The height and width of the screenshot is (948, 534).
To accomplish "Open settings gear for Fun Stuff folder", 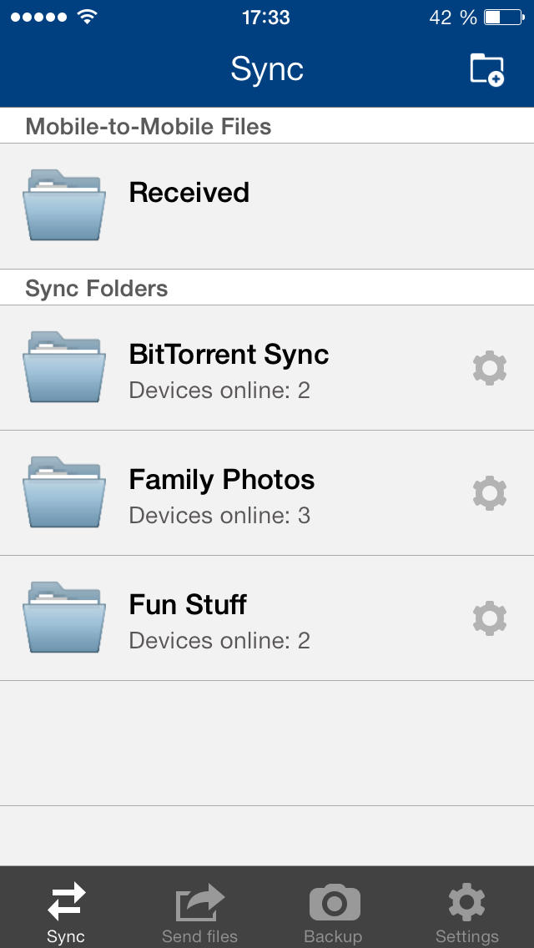I will (x=490, y=618).
